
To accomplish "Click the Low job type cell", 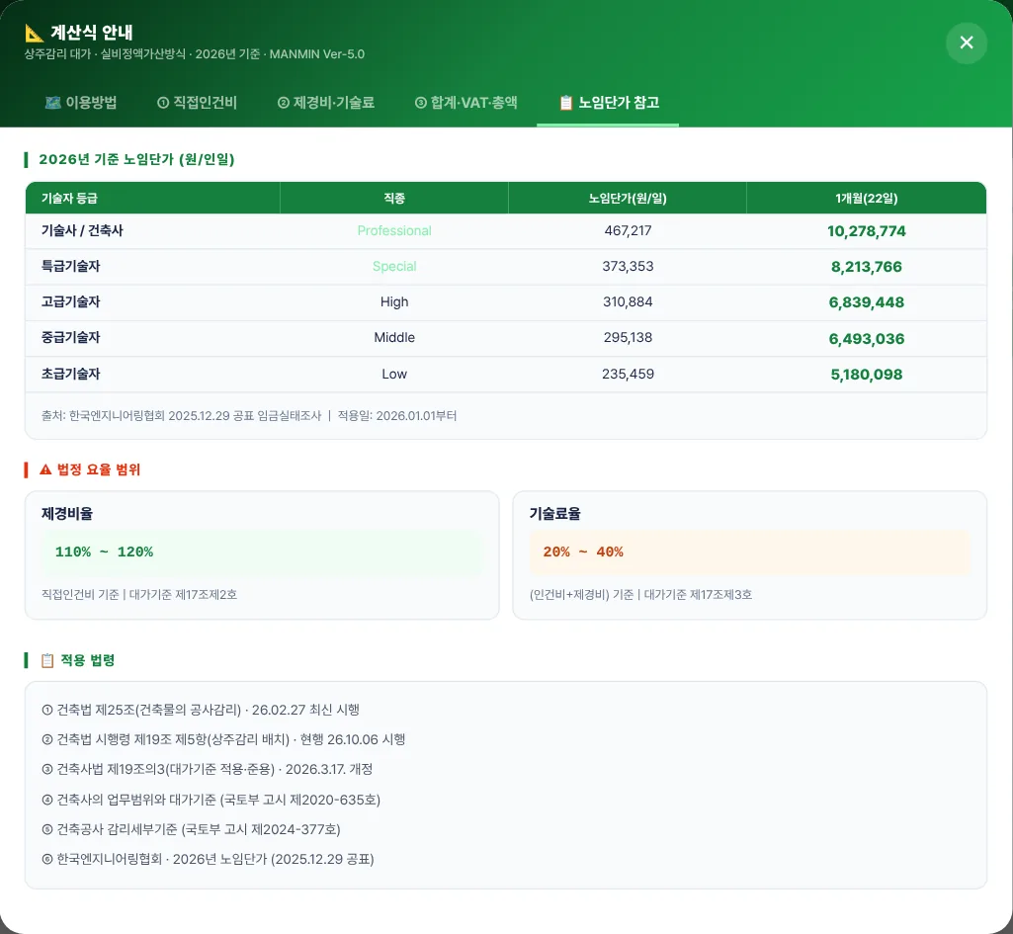I will pos(394,374).
